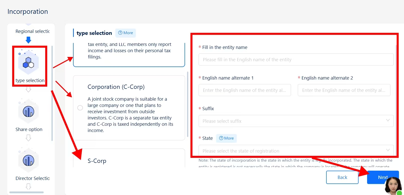Click the steps sidebar vertical scrollbar
The height and width of the screenshot is (195, 404).
pyautogui.click(x=52, y=93)
